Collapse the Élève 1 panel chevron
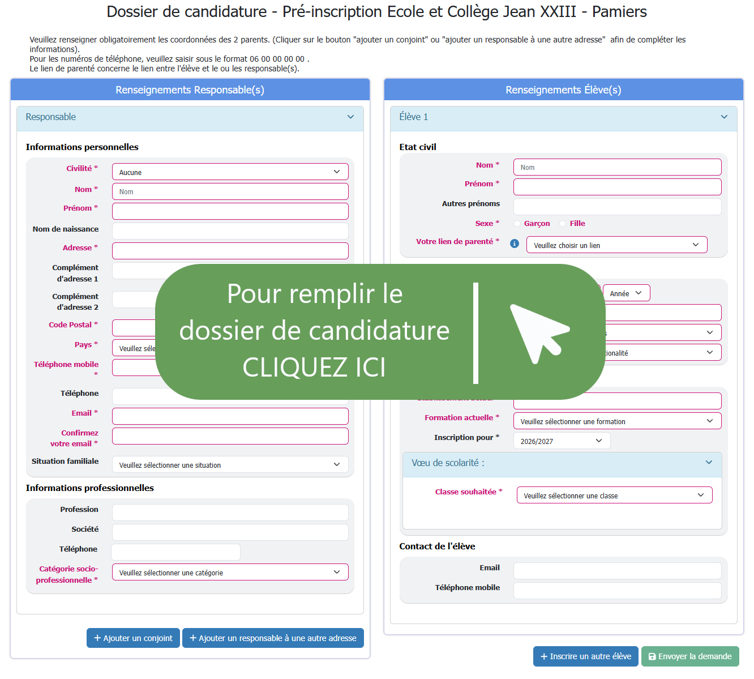 coord(724,117)
